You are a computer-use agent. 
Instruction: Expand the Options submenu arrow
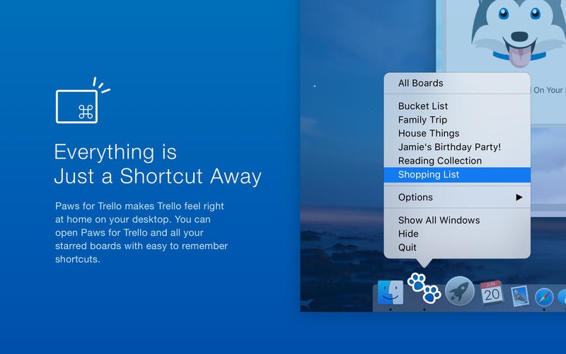tap(519, 198)
